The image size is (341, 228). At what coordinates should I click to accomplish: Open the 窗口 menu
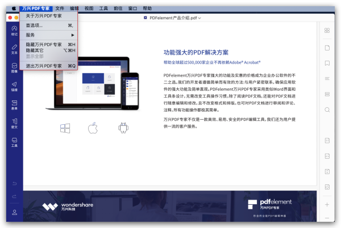pyautogui.click(x=132, y=9)
